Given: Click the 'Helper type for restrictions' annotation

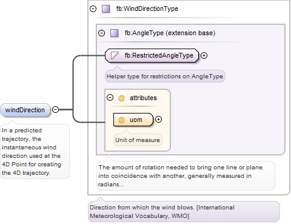Looking at the screenshot, I should click(165, 76).
